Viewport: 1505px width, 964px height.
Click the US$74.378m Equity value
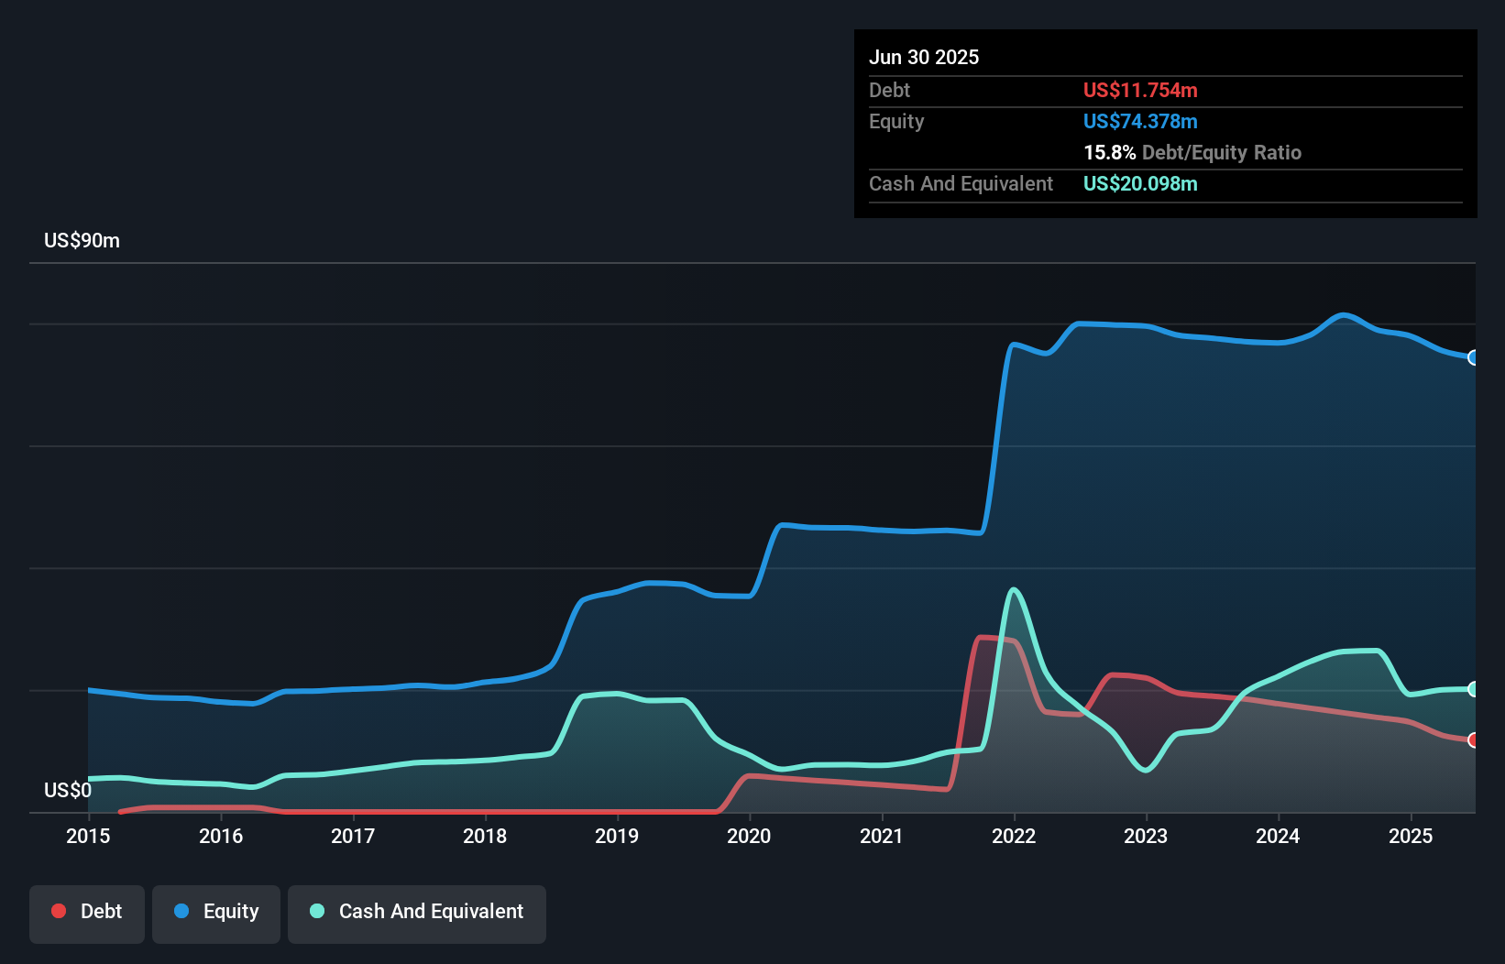pyautogui.click(x=1140, y=121)
